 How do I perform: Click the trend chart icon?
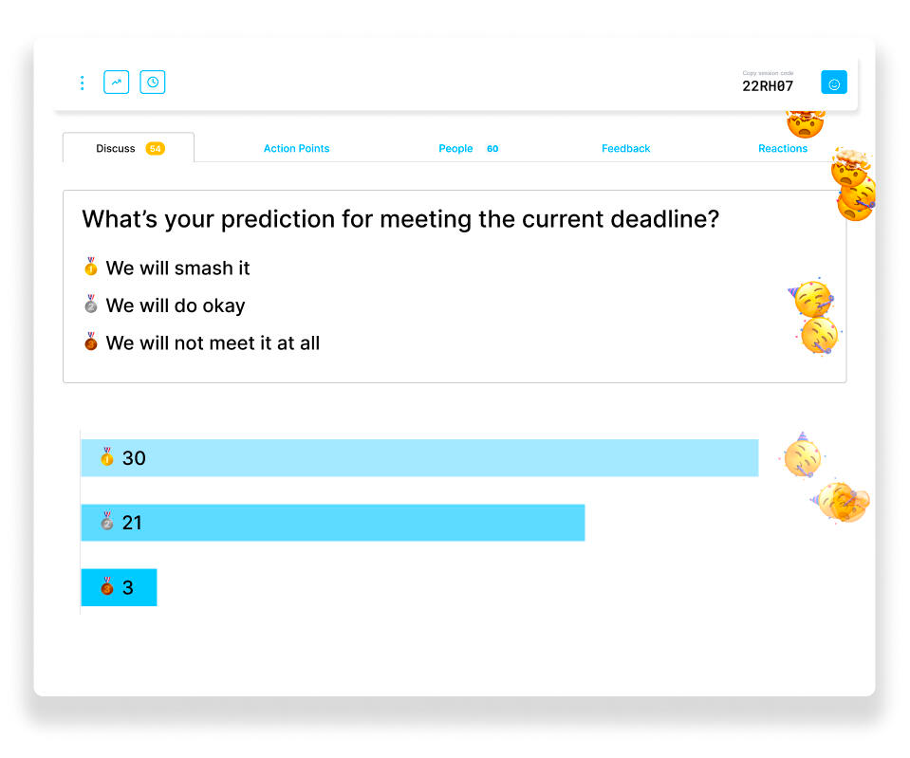pos(116,83)
